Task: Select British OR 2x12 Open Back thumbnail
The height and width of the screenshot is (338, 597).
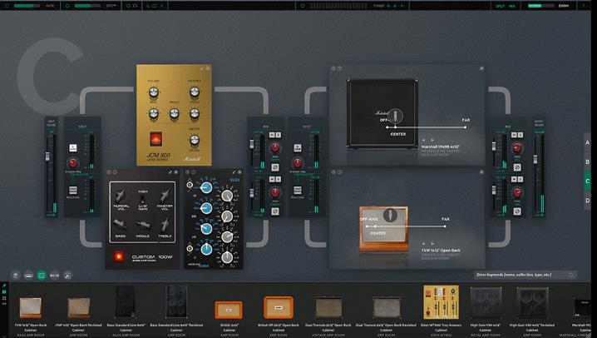Action: click(x=279, y=307)
